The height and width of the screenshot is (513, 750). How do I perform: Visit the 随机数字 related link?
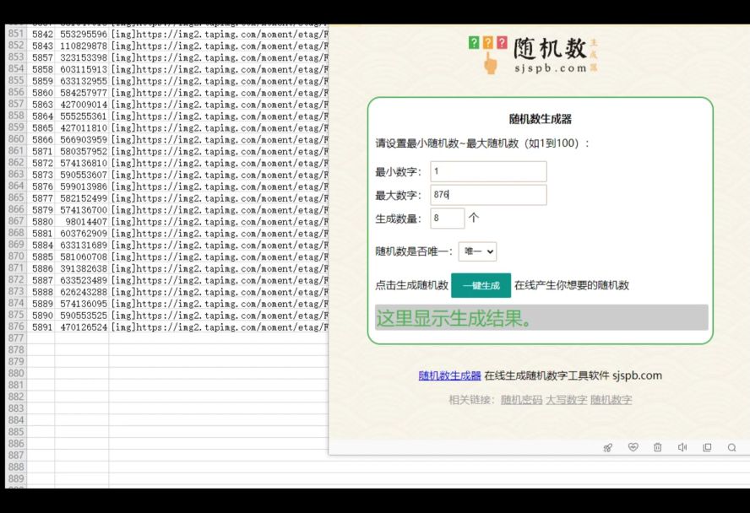(611, 400)
